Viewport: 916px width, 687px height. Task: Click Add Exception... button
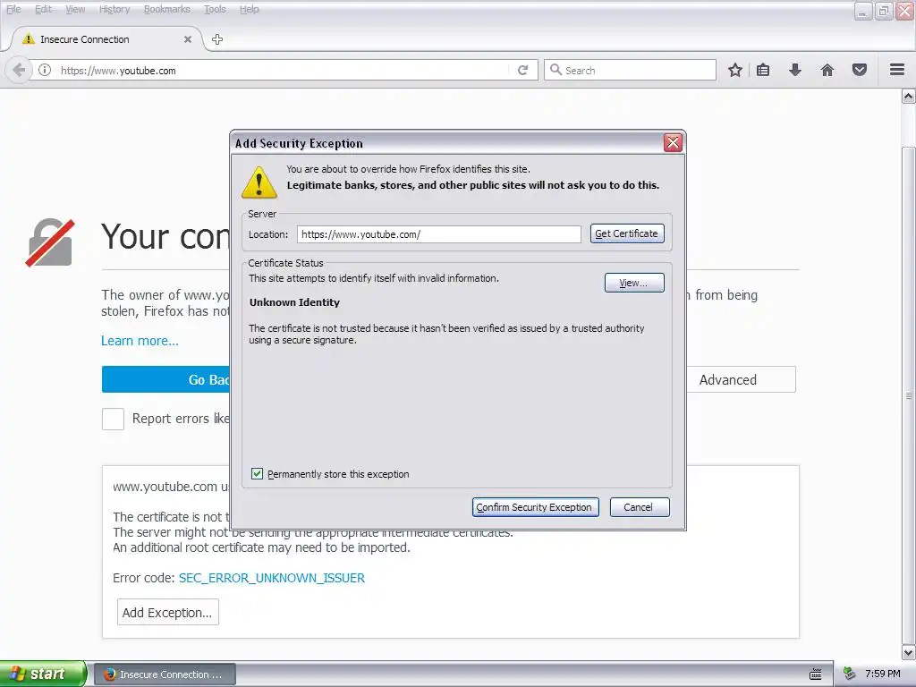tap(167, 612)
